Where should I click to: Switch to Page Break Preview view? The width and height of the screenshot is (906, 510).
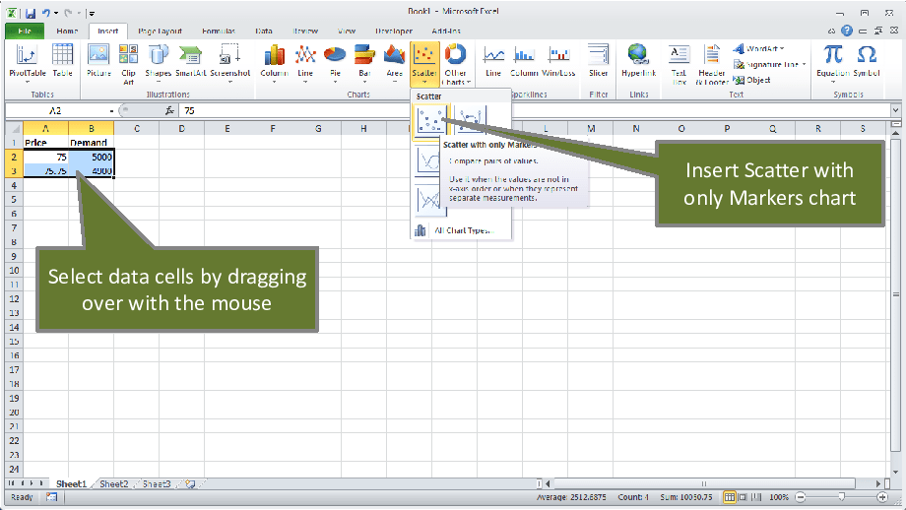[755, 497]
